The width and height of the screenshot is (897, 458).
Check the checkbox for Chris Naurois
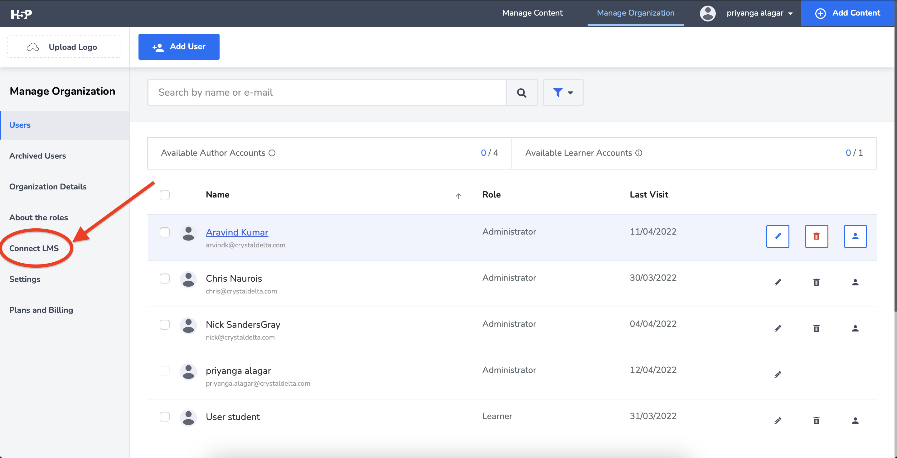165,279
